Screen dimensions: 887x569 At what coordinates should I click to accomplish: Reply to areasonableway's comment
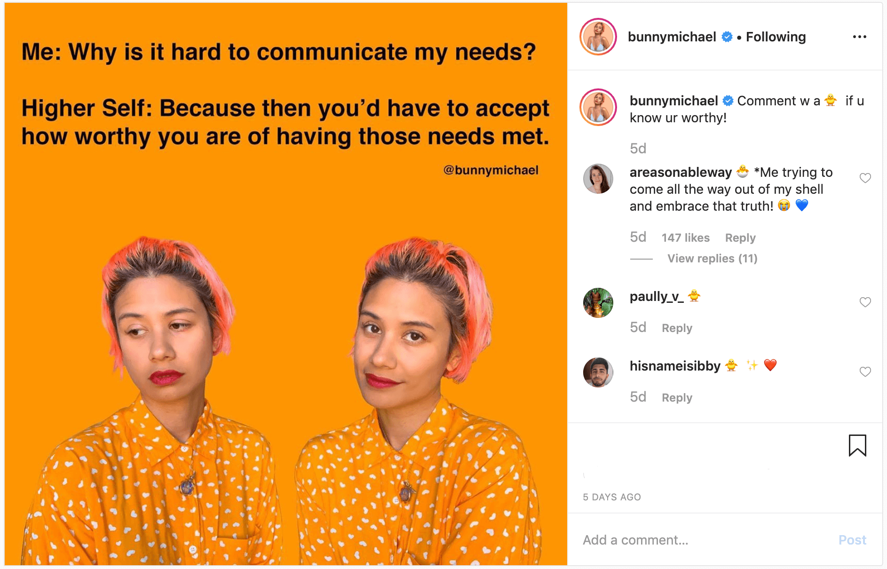tap(740, 238)
